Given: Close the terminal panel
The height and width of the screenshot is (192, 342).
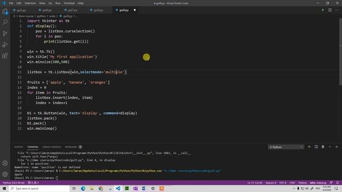Looking at the screenshot, I should click(x=337, y=147).
